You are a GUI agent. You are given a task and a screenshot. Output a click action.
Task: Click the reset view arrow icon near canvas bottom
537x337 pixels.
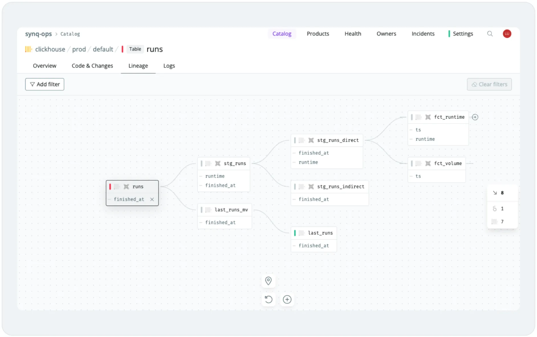pyautogui.click(x=268, y=299)
